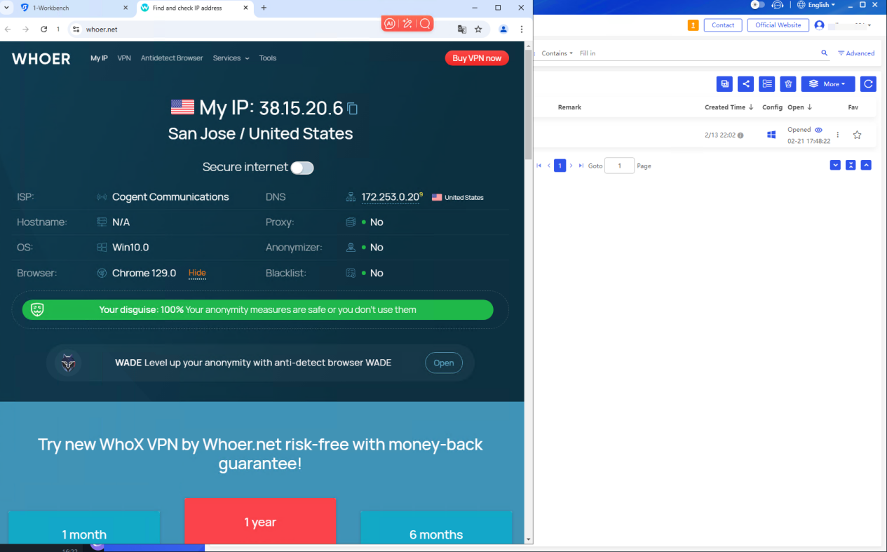Open the Chrome three-dot menu
This screenshot has height=552, width=887.
click(x=522, y=29)
